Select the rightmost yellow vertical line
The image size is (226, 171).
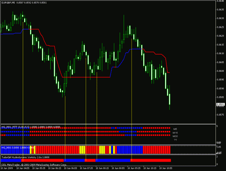point(132,100)
